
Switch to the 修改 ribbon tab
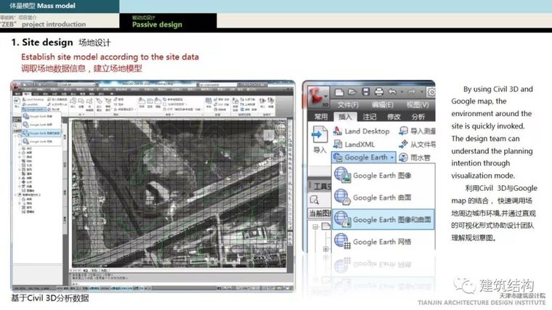pos(394,116)
